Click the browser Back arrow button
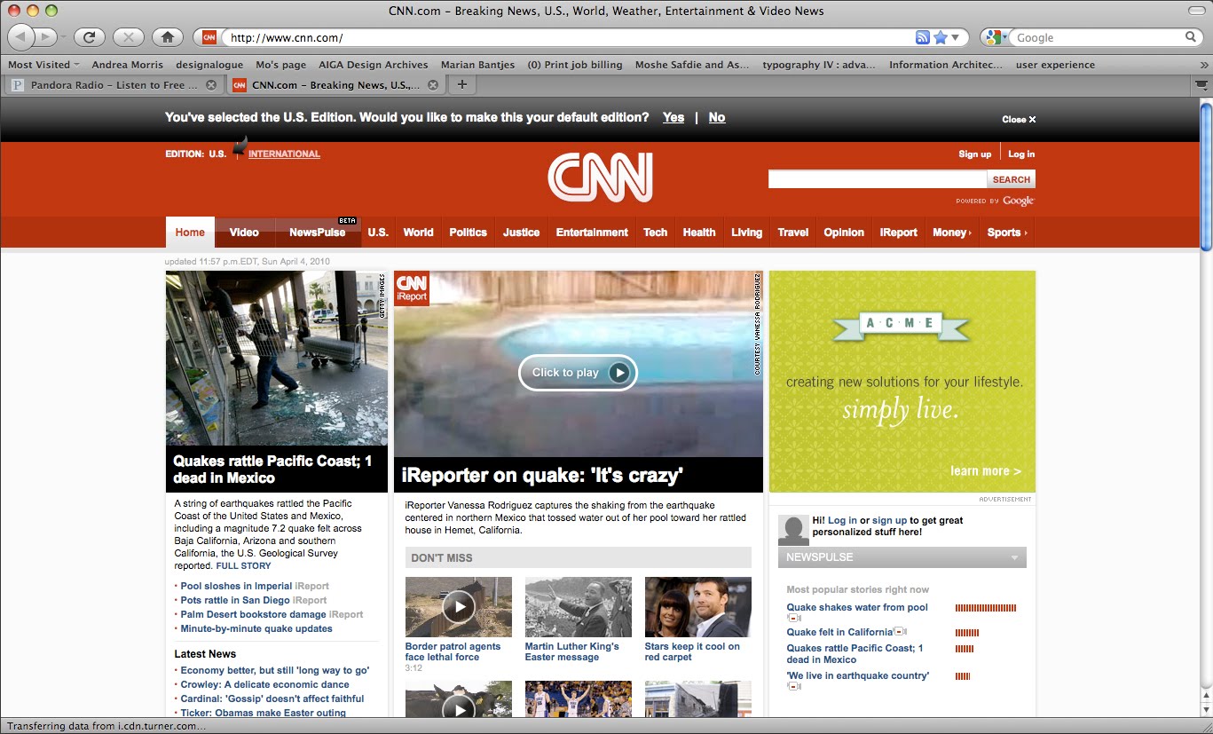This screenshot has height=734, width=1213. [21, 36]
